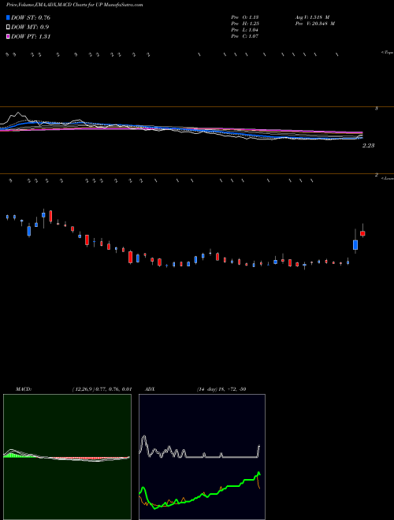This screenshot has height=520, width=394.
Task: Select the 'DOW ST: 0.76' legend text
Action: click(31, 17)
